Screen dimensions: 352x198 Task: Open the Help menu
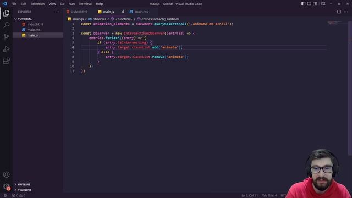[x=99, y=4]
